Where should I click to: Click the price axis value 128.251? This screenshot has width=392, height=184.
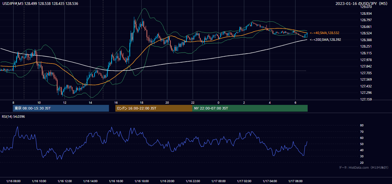click(x=366, y=47)
